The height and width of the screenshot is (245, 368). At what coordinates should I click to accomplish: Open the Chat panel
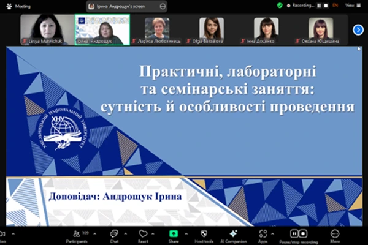[x=114, y=236]
